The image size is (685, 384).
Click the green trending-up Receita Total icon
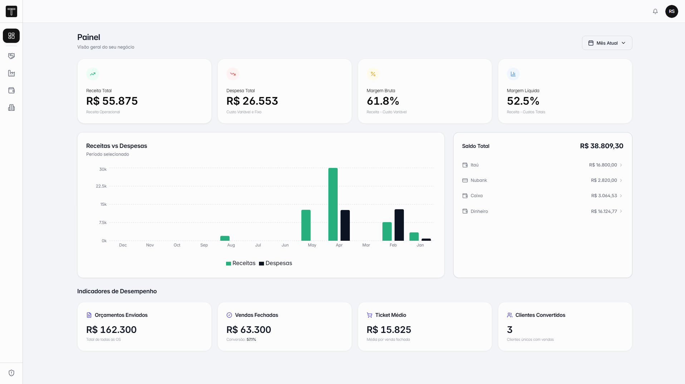pyautogui.click(x=93, y=74)
